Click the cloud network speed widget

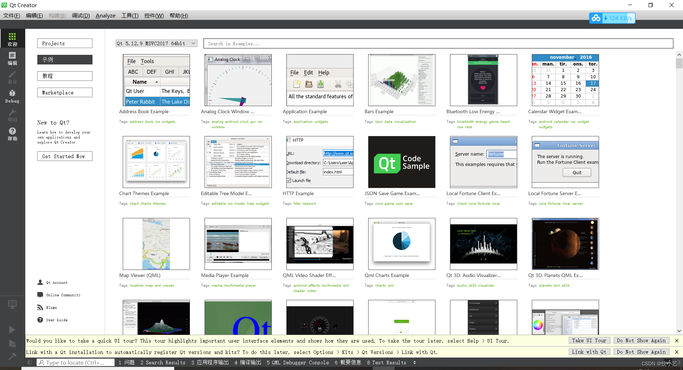click(612, 18)
